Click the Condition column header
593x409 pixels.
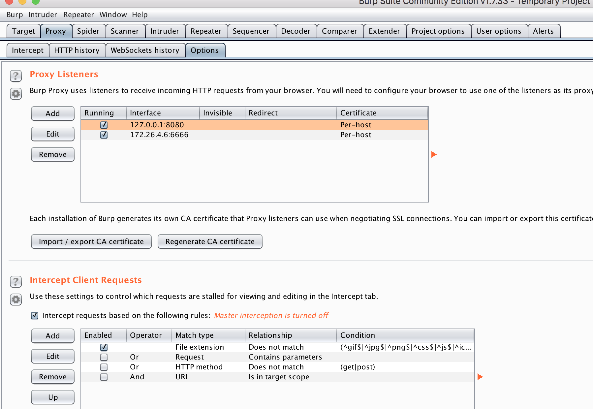405,335
